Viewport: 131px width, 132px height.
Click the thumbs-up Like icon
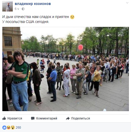4,118
